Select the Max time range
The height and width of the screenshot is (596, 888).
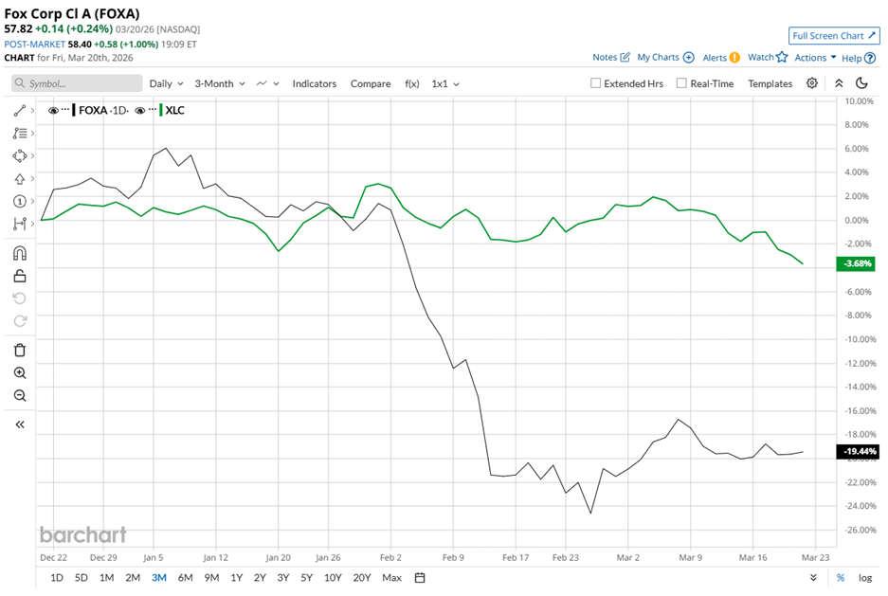392,578
